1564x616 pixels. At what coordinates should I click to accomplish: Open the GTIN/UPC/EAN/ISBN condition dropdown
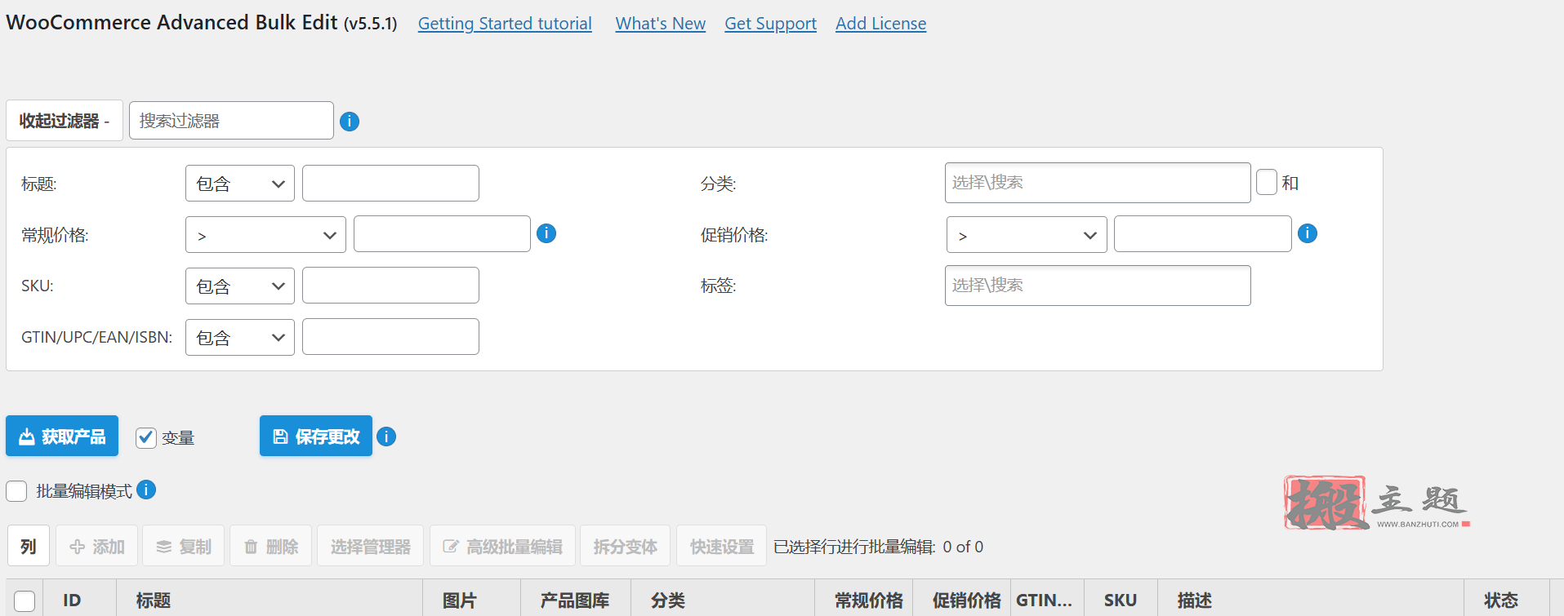coord(240,338)
